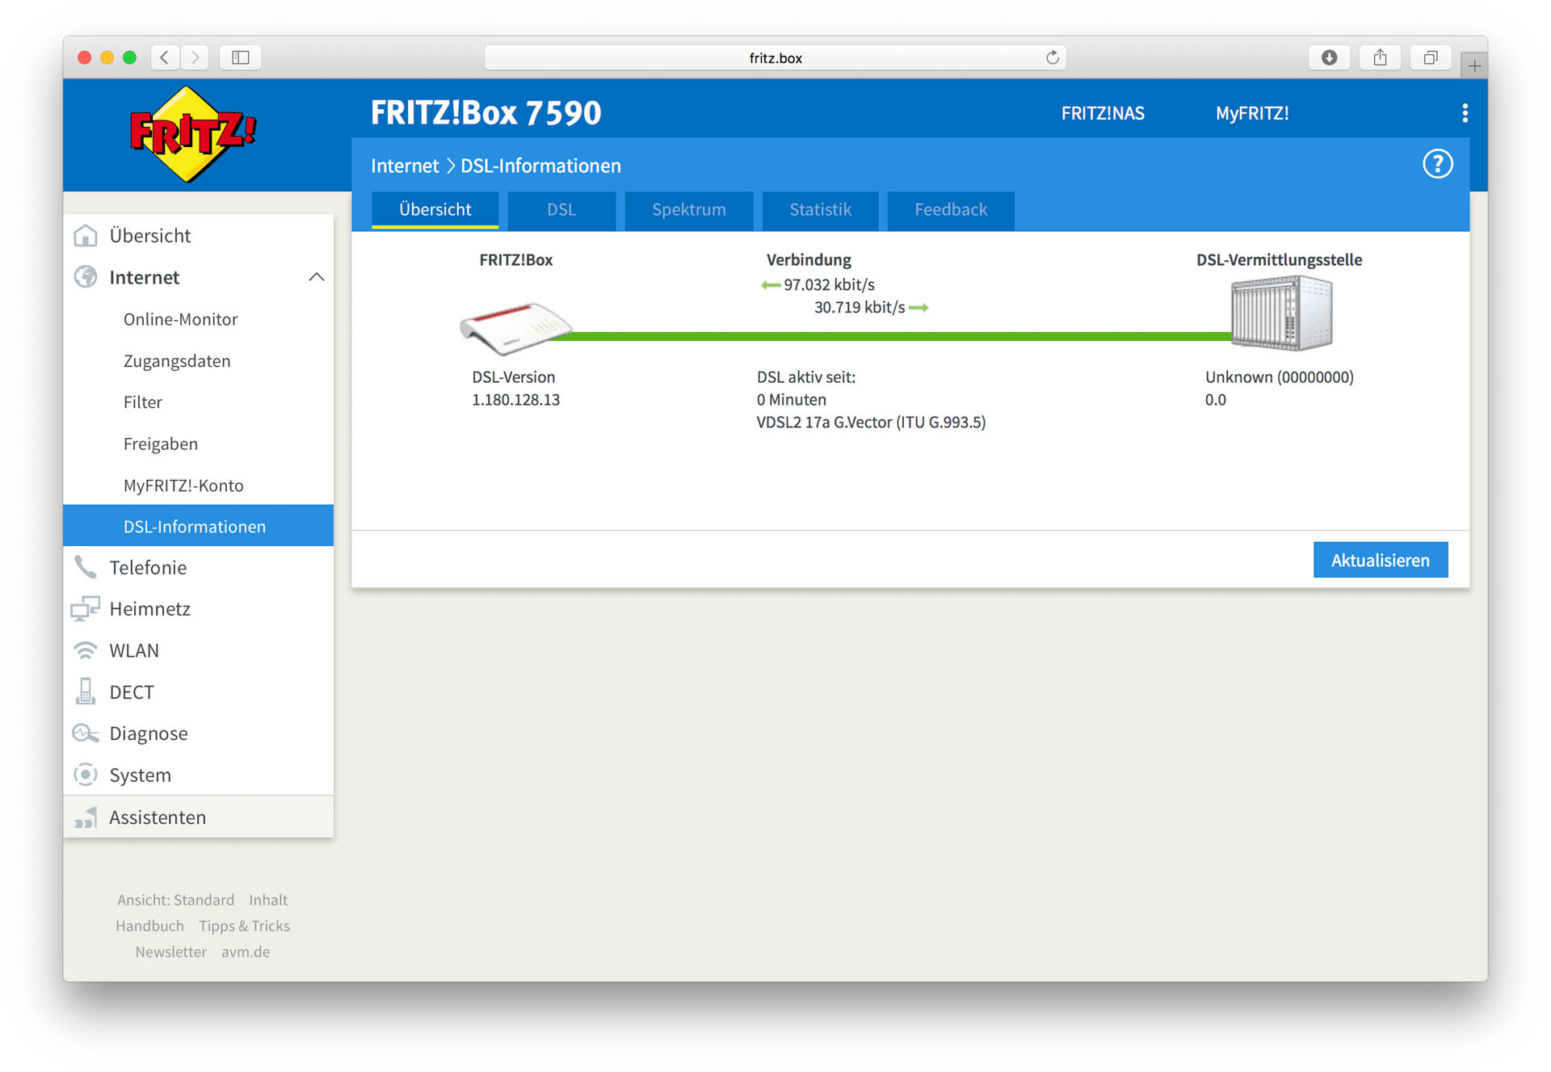Show all Safari tabs
This screenshot has height=1072, width=1551.
point(1430,57)
